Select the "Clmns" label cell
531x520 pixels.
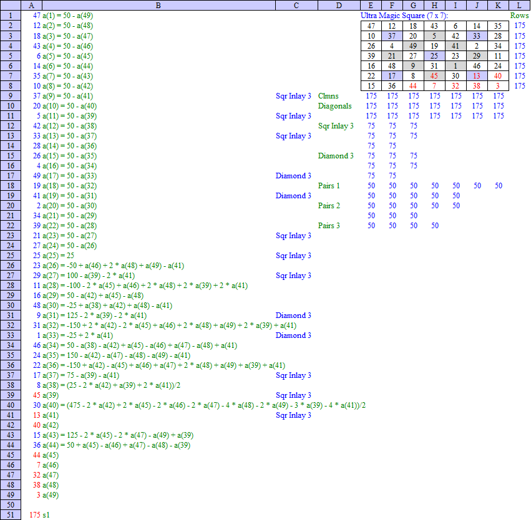pyautogui.click(x=328, y=96)
